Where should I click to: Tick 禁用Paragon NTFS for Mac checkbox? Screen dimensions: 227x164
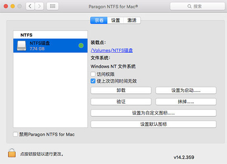(x=15, y=134)
